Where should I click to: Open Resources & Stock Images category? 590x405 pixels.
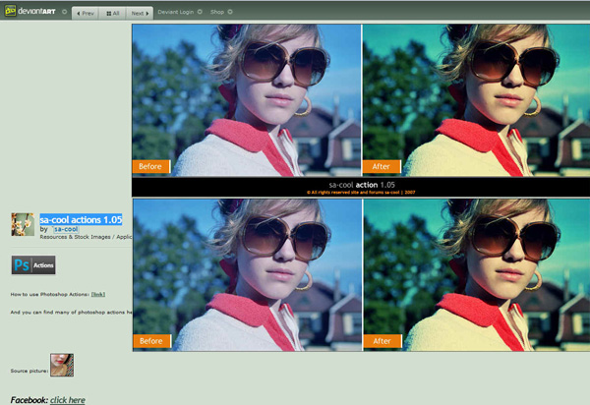click(76, 237)
